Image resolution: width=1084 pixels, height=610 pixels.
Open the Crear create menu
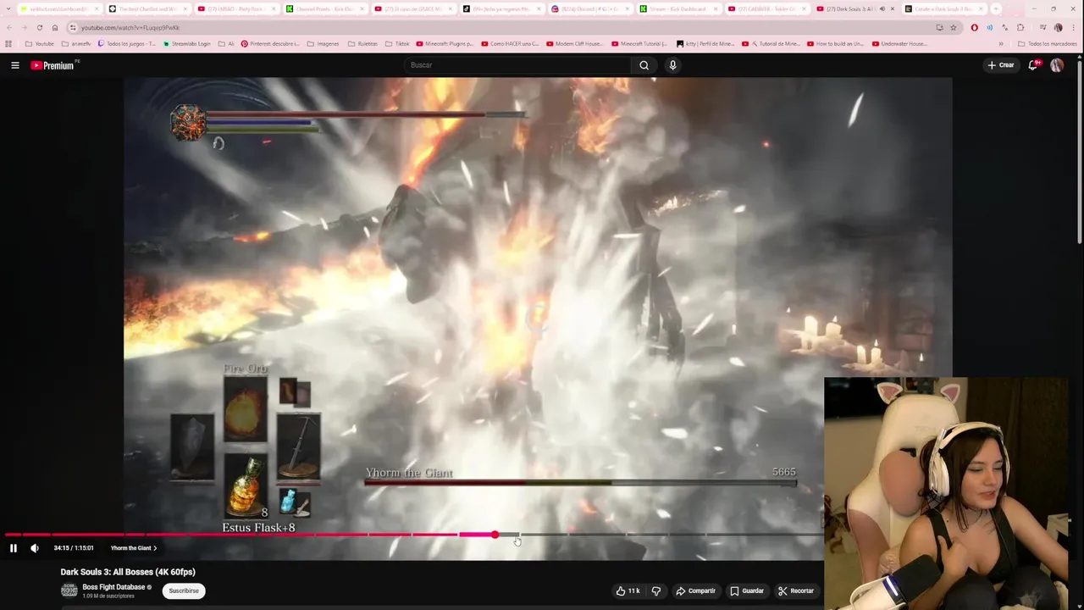pos(1000,65)
